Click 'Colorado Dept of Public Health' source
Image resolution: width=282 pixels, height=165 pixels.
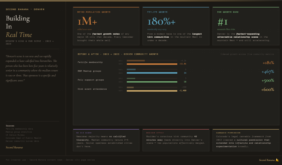coord(23,138)
